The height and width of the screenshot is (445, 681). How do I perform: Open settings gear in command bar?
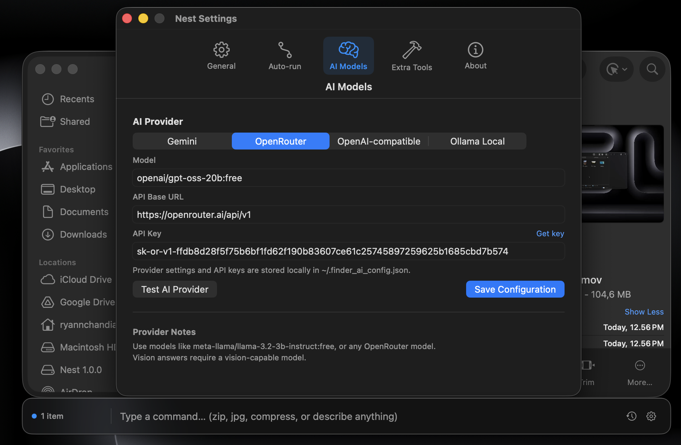(x=651, y=416)
